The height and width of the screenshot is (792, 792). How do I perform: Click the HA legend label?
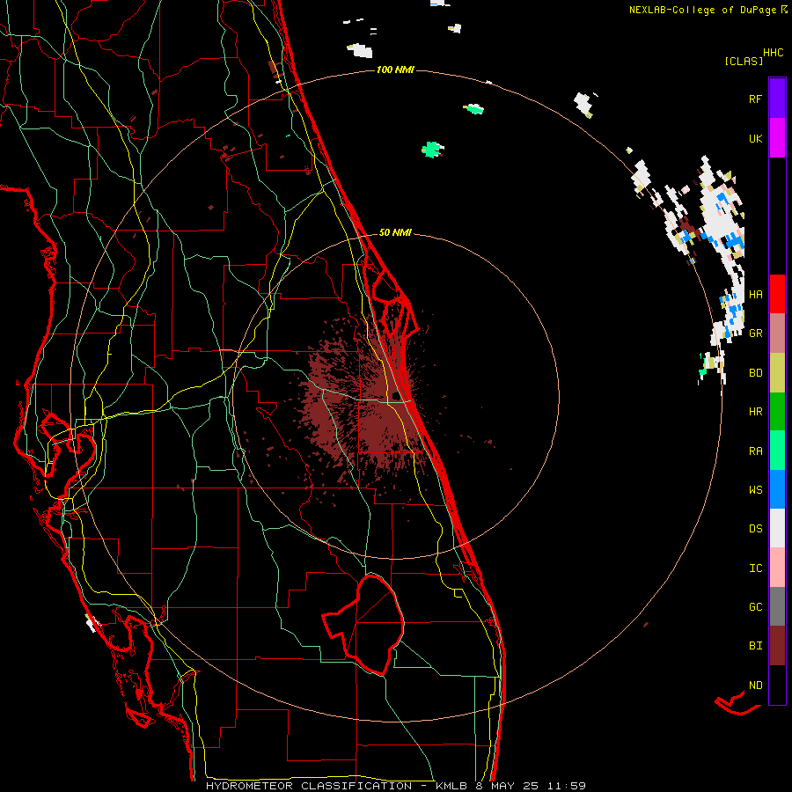click(x=755, y=295)
